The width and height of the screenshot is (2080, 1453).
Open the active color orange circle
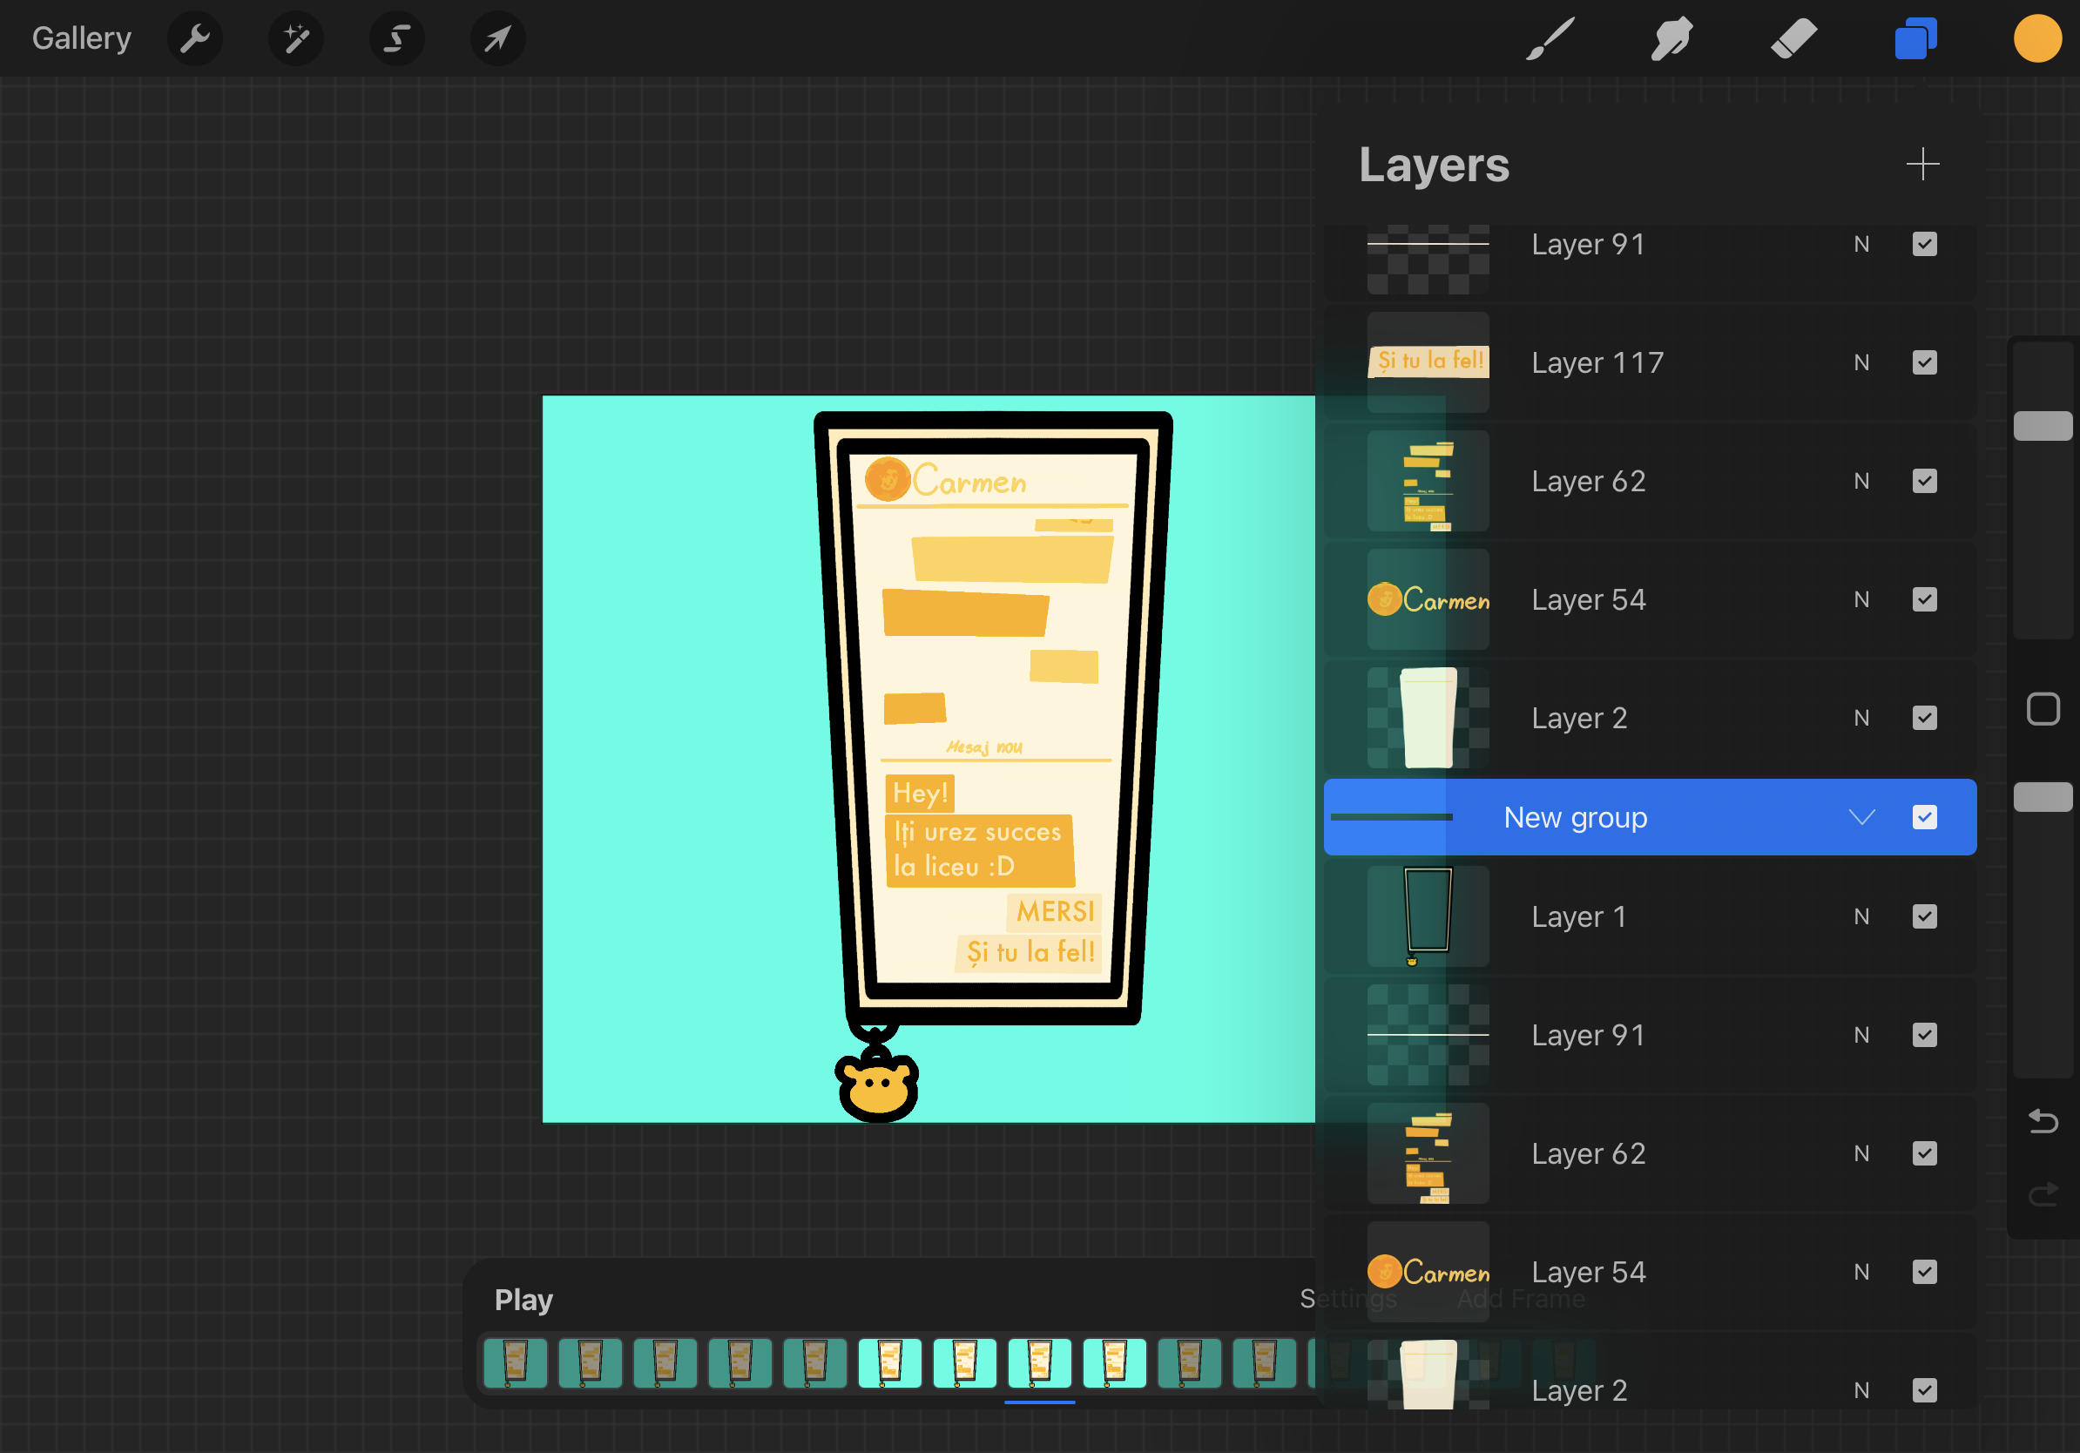2037,39
